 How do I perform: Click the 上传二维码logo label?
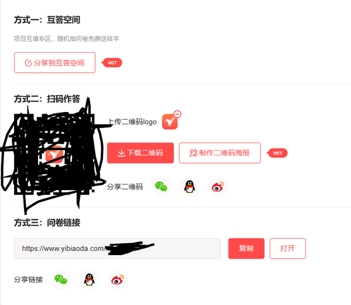pyautogui.click(x=132, y=122)
